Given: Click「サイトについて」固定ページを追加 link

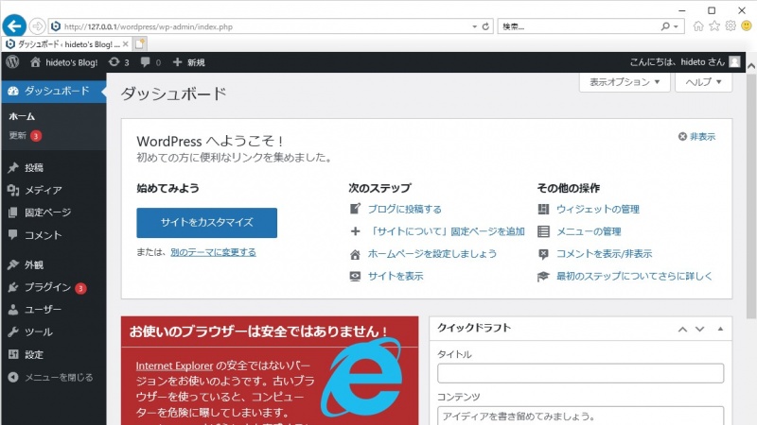Looking at the screenshot, I should point(446,231).
